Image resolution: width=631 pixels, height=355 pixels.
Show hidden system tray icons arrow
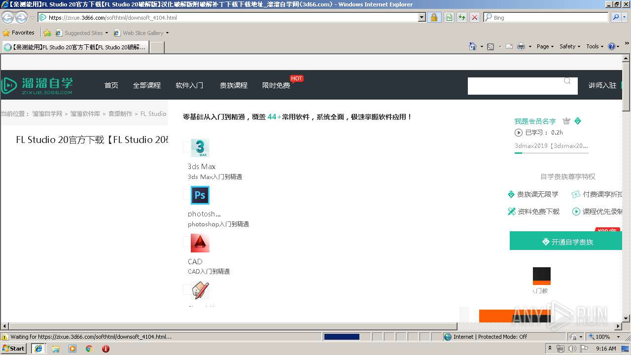point(550,349)
